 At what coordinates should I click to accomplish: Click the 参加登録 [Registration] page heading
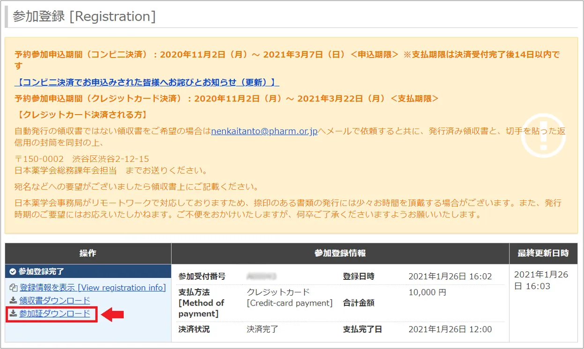pos(84,16)
